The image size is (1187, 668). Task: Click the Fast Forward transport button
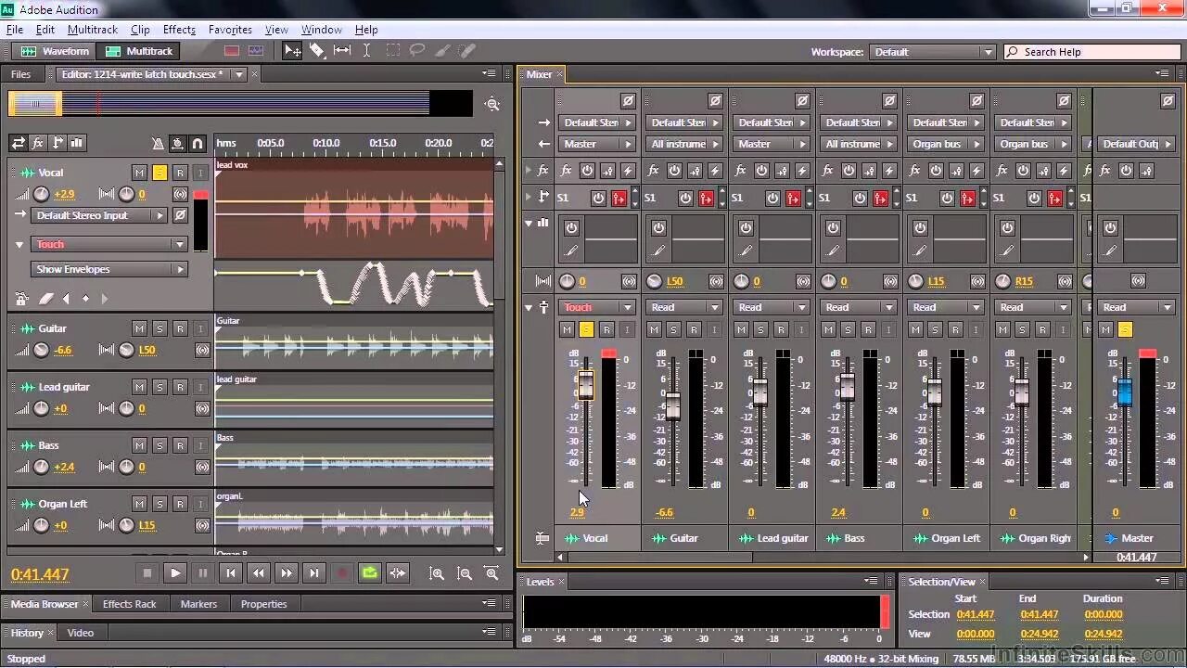pyautogui.click(x=287, y=573)
